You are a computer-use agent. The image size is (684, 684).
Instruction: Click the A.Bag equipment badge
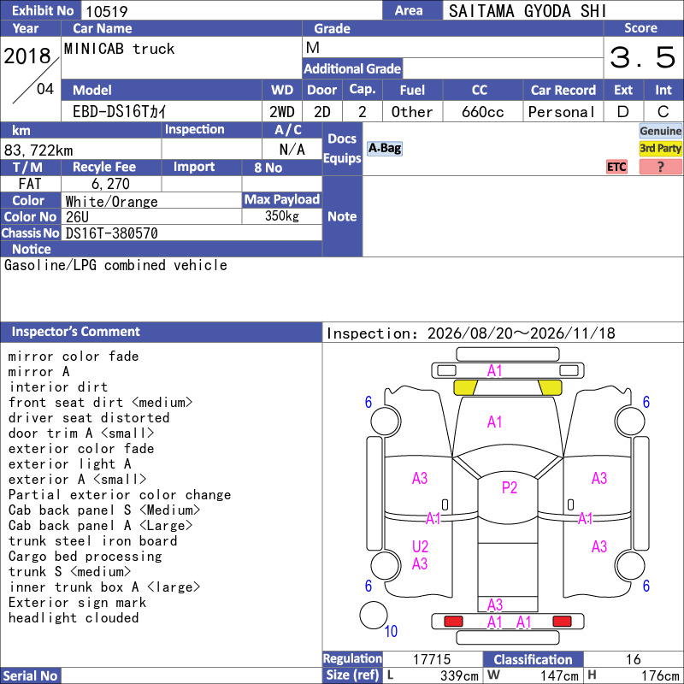[x=384, y=148]
